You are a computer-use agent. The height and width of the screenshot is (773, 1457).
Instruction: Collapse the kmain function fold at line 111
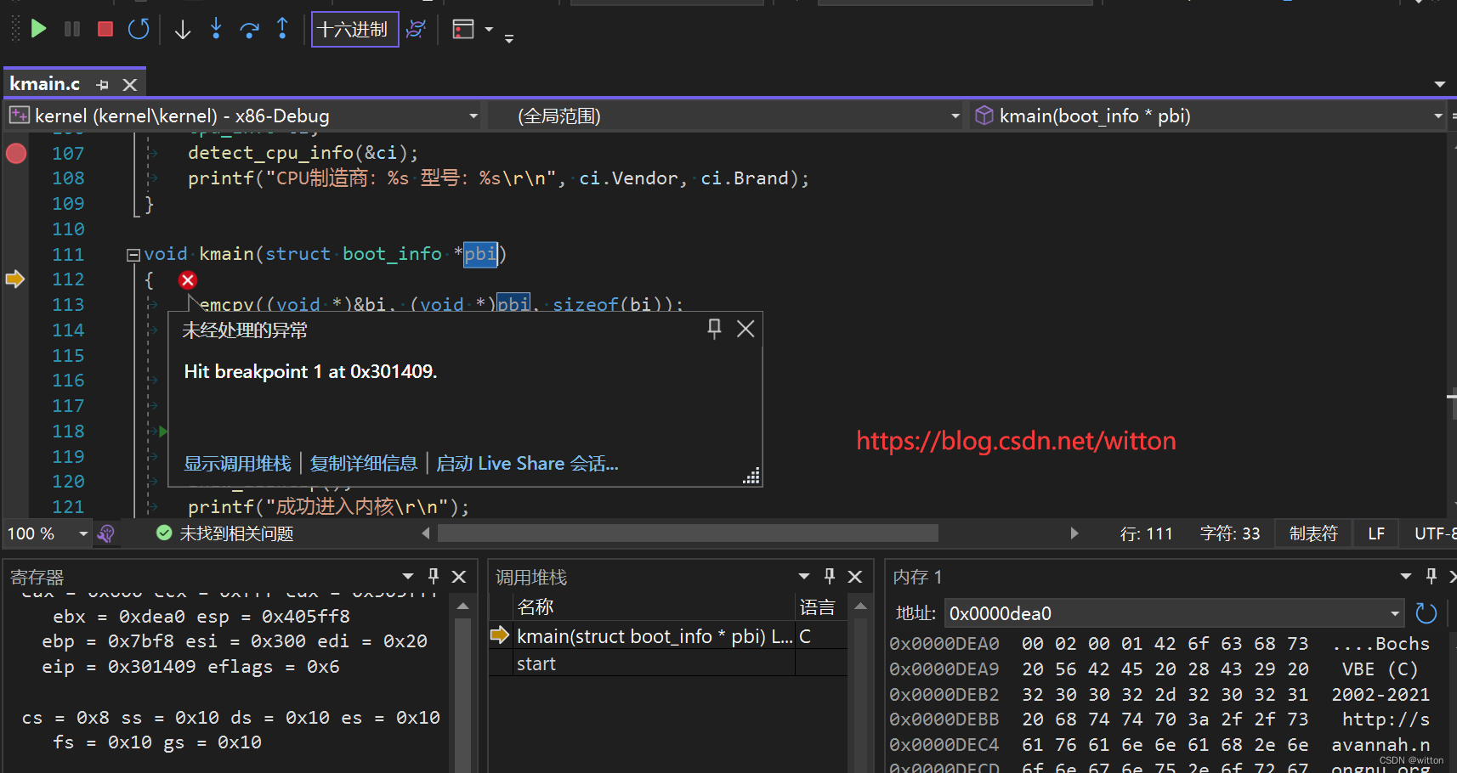(133, 254)
